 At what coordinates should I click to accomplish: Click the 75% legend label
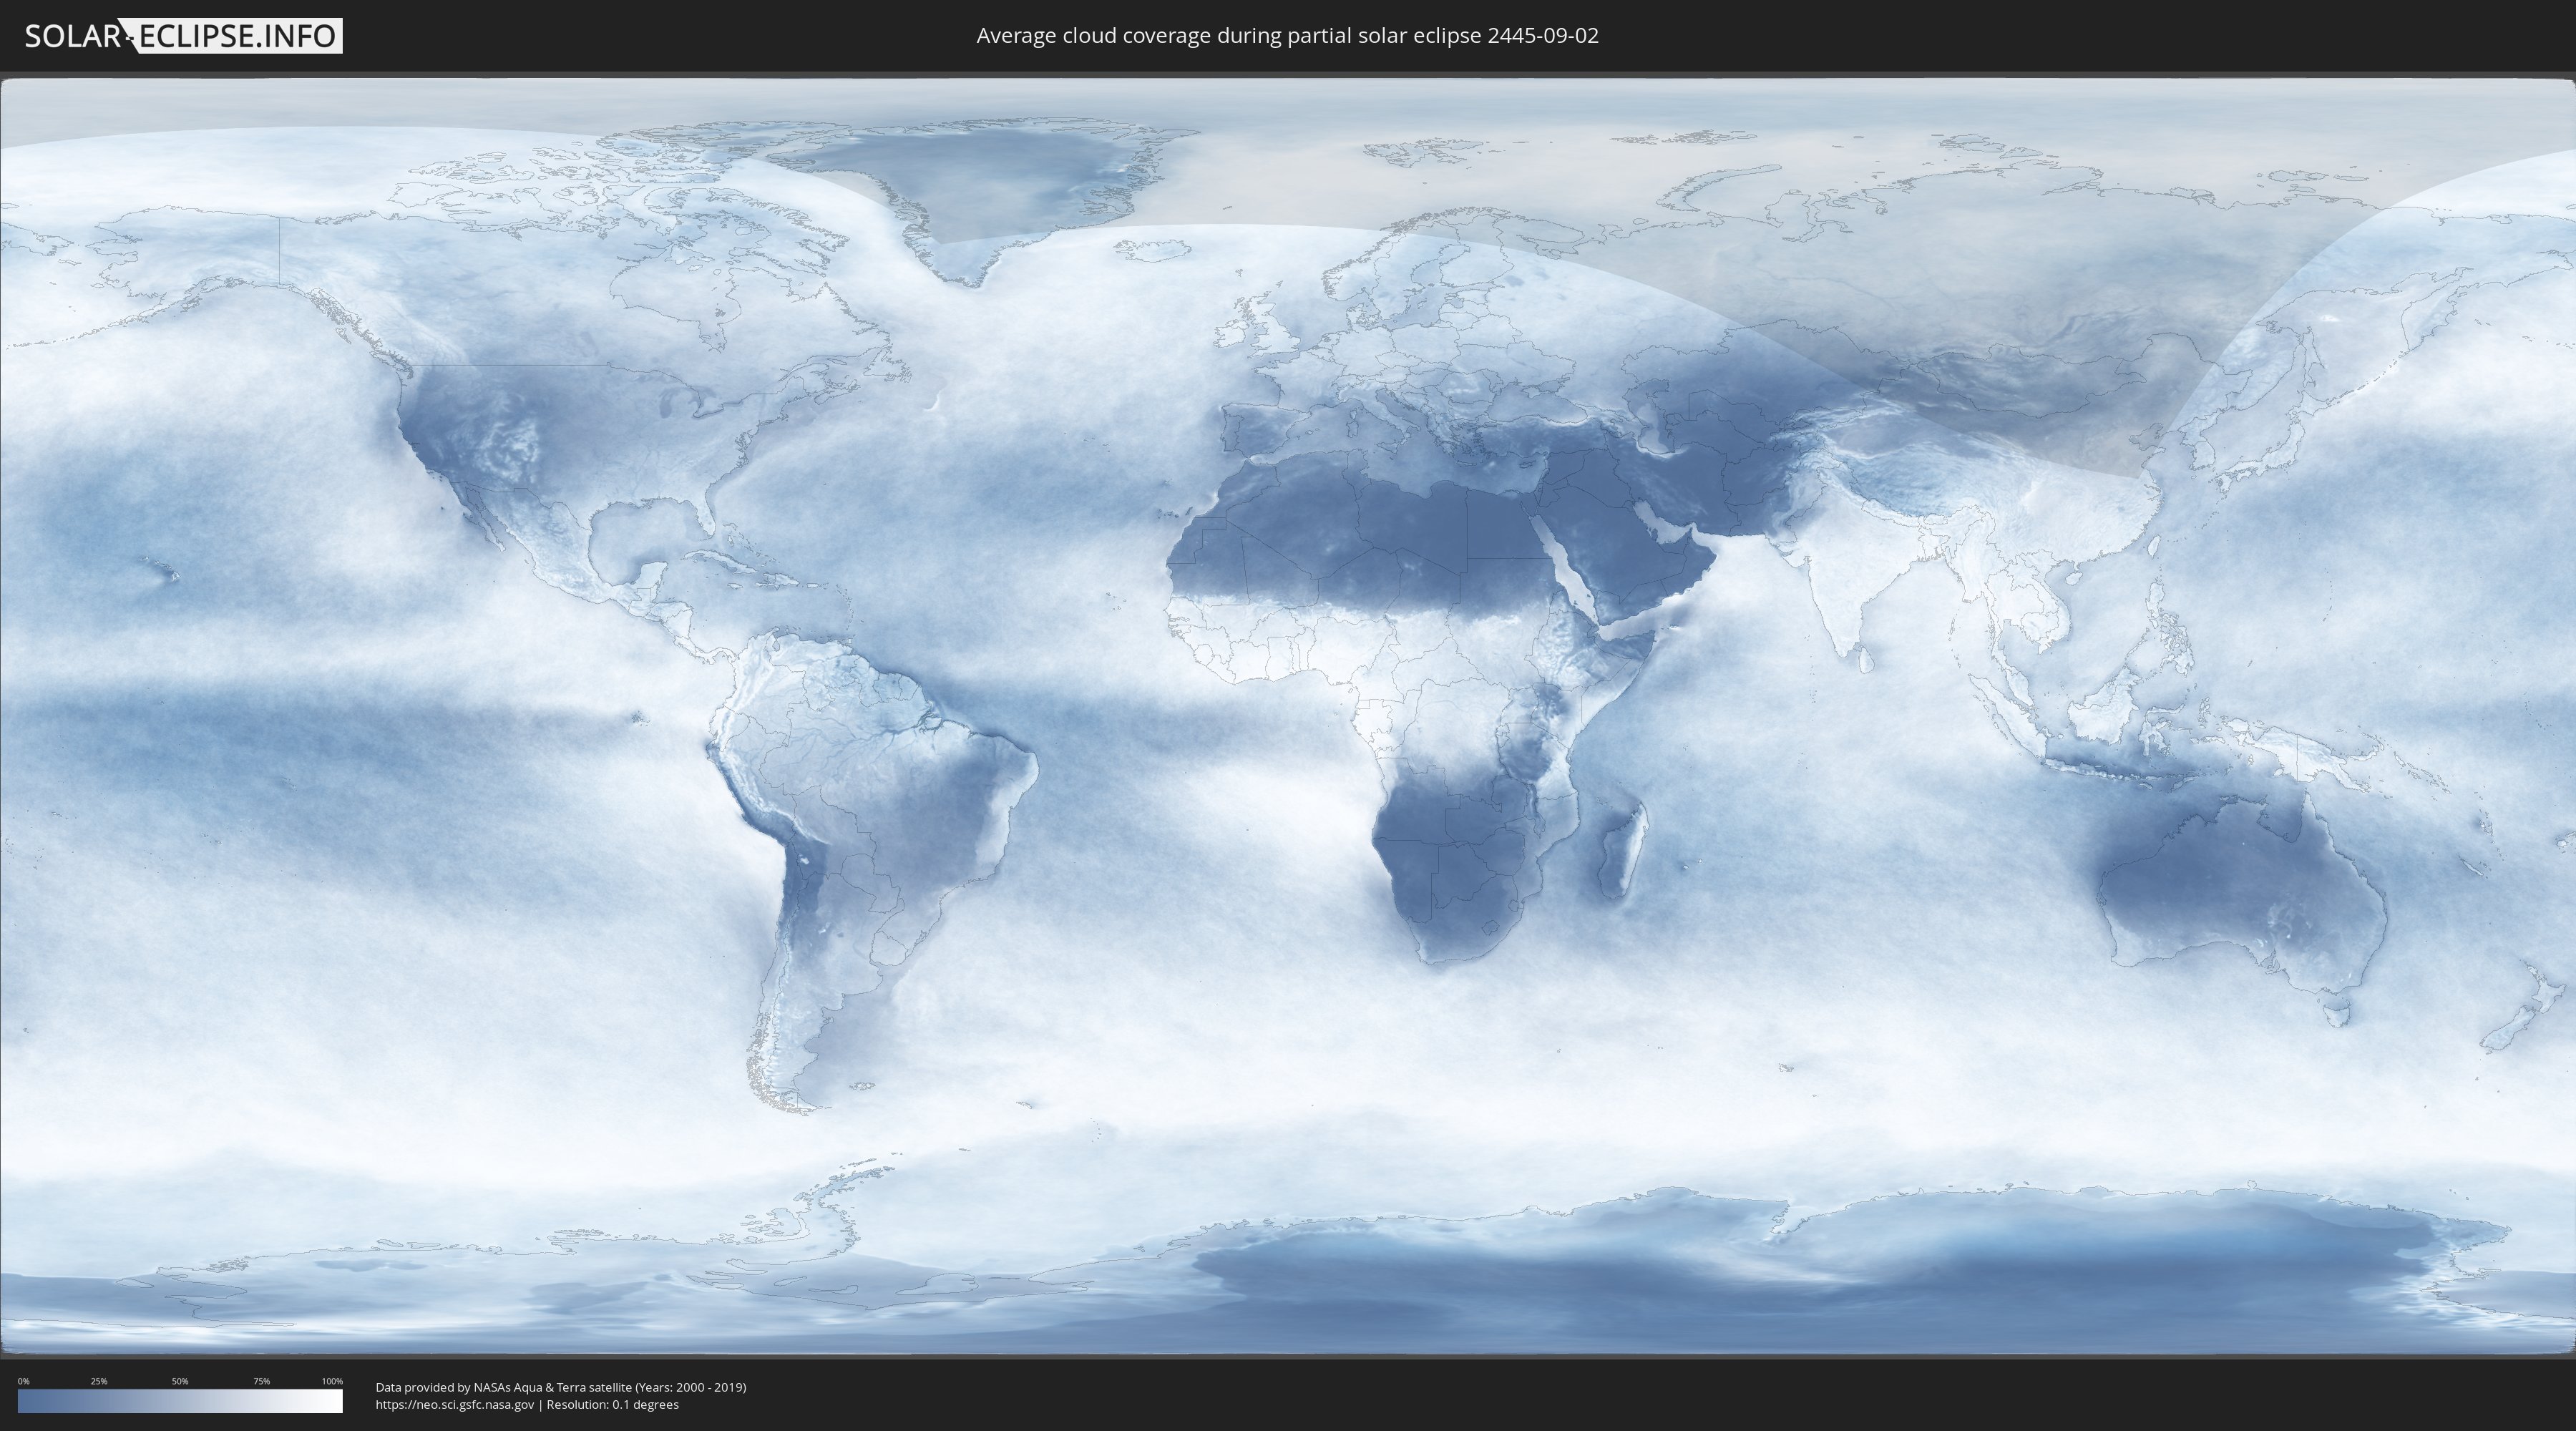[x=261, y=1381]
